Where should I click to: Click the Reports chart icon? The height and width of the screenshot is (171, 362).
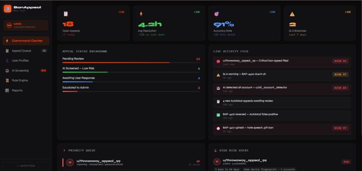[7, 91]
